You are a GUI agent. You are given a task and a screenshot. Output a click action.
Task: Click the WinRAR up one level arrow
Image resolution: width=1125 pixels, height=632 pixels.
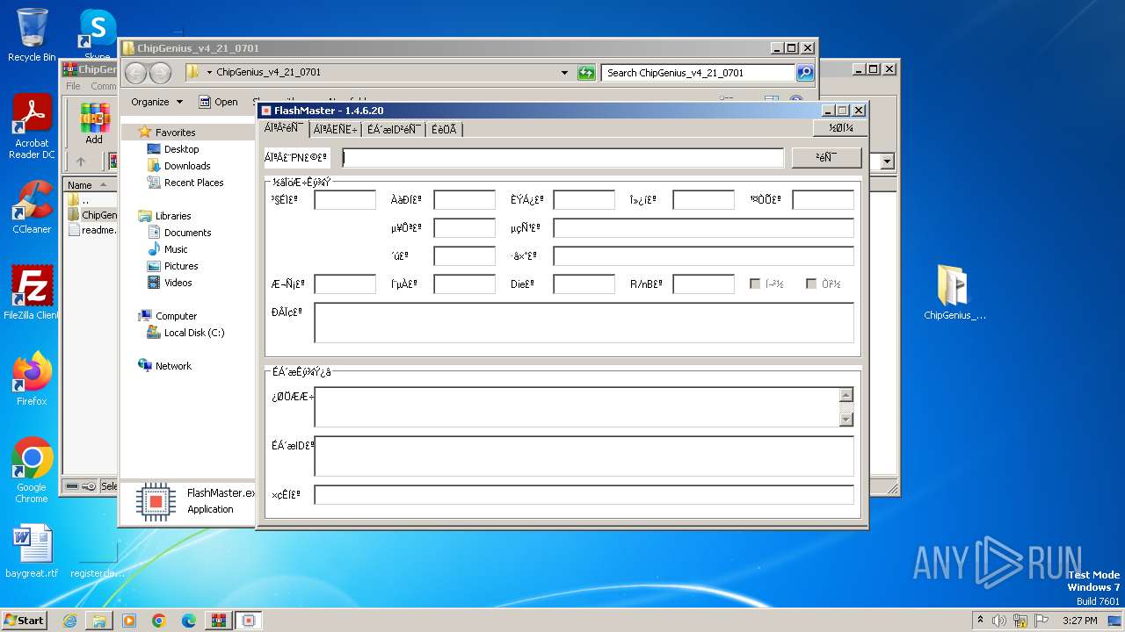(81, 162)
